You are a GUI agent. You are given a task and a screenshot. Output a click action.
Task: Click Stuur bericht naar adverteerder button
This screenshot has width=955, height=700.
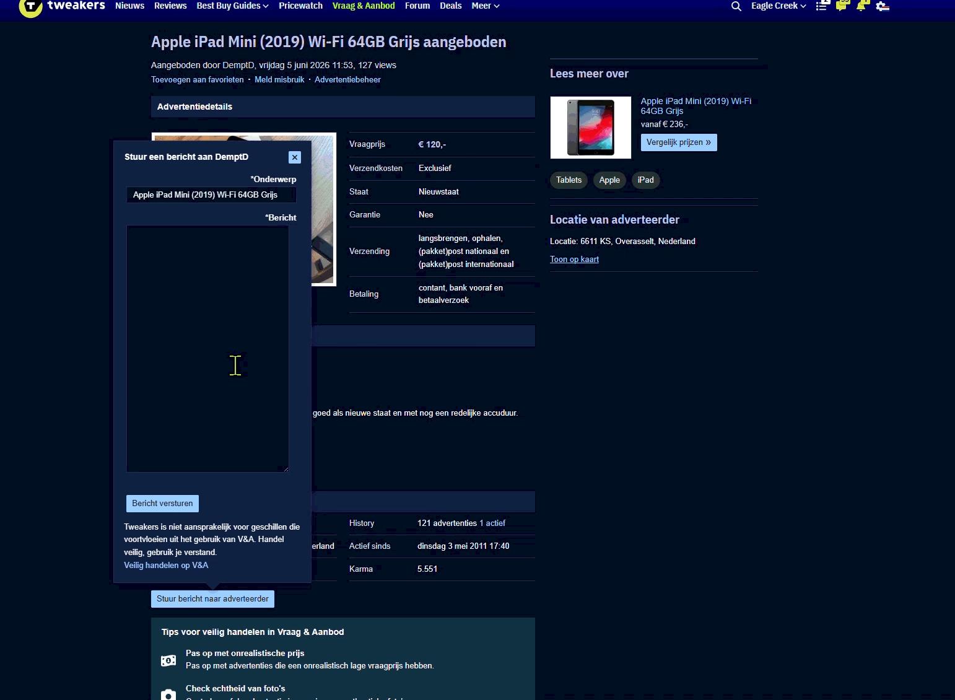(212, 599)
